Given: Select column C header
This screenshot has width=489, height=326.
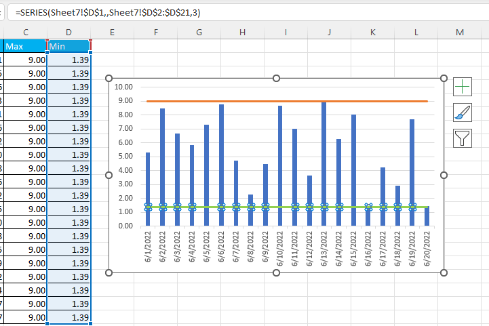Looking at the screenshot, I should (26, 33).
